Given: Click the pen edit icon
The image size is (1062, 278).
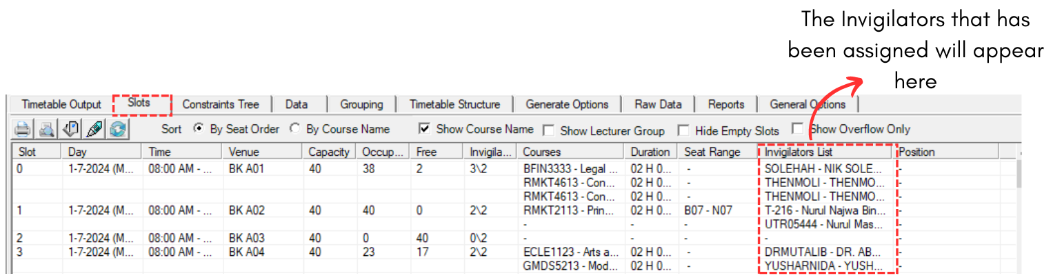Looking at the screenshot, I should point(94,129).
